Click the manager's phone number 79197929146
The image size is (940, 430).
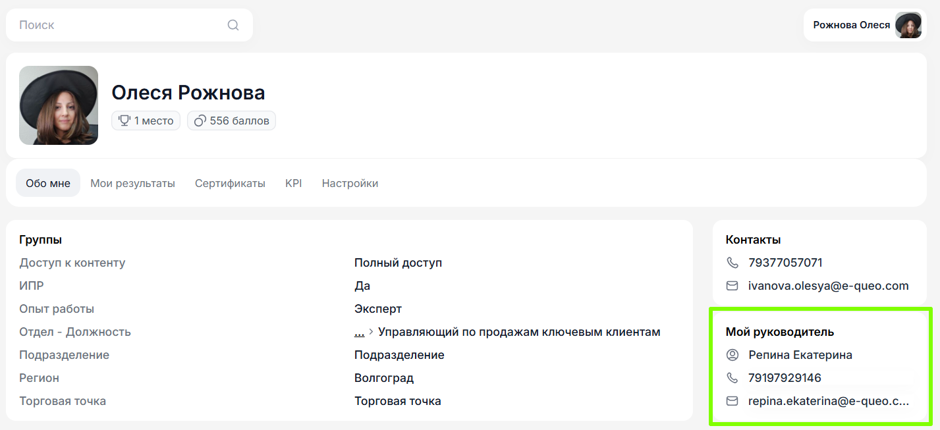785,378
